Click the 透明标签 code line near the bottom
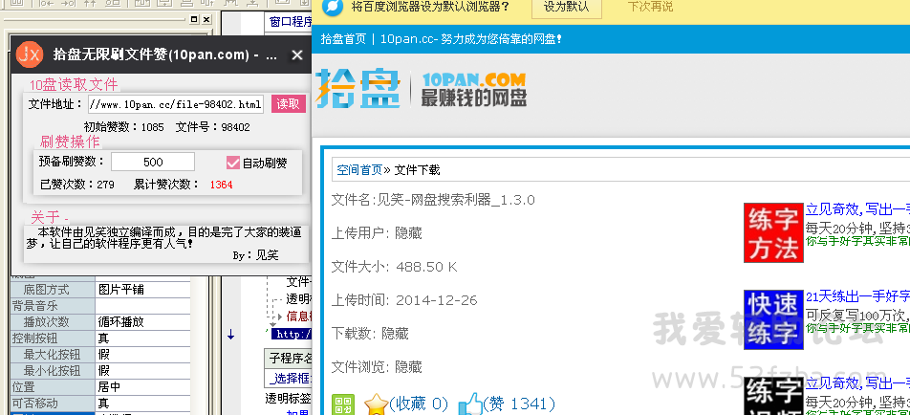This screenshot has width=910, height=415. click(289, 399)
